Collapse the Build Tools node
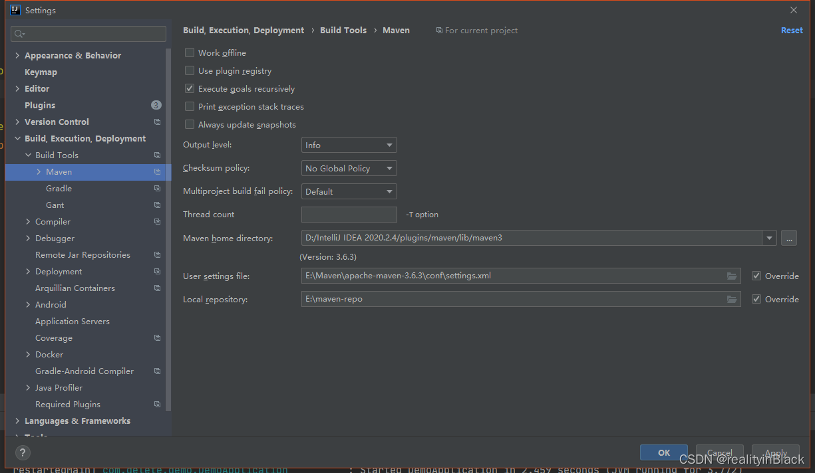This screenshot has width=815, height=473. (x=28, y=155)
